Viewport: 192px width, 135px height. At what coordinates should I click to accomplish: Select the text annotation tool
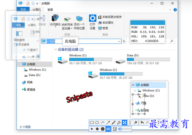click(130, 123)
